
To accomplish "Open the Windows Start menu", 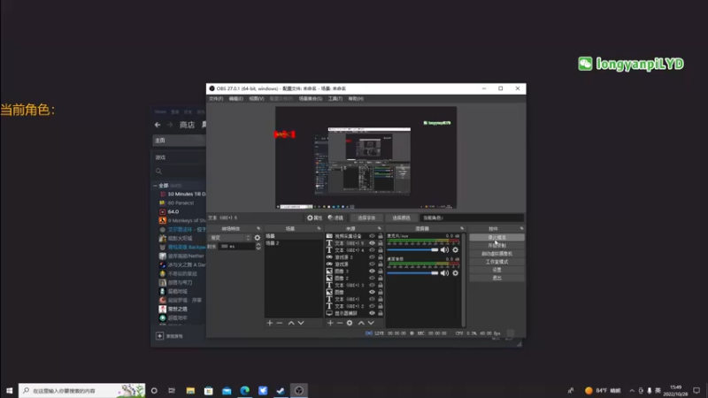I will [x=9, y=390].
